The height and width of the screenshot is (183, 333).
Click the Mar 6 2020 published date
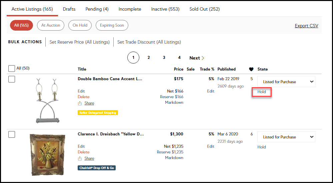tap(228, 134)
